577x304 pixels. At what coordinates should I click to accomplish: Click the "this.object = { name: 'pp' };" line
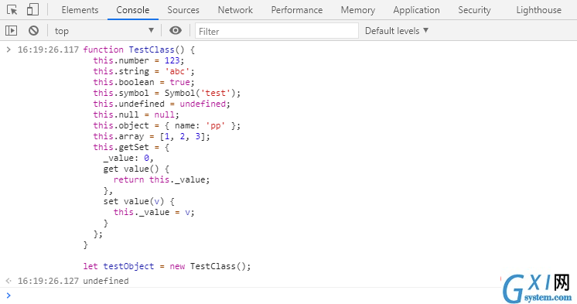coord(167,125)
